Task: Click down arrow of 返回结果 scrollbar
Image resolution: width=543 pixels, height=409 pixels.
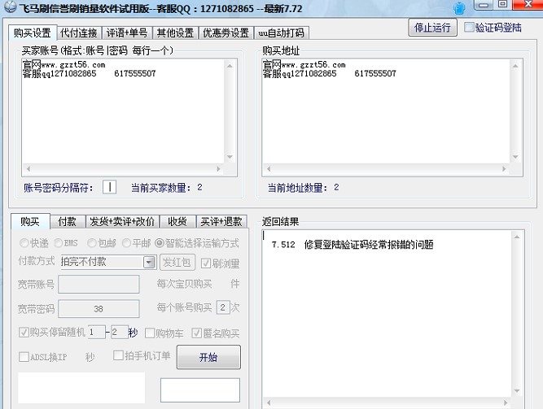Action: [517, 391]
